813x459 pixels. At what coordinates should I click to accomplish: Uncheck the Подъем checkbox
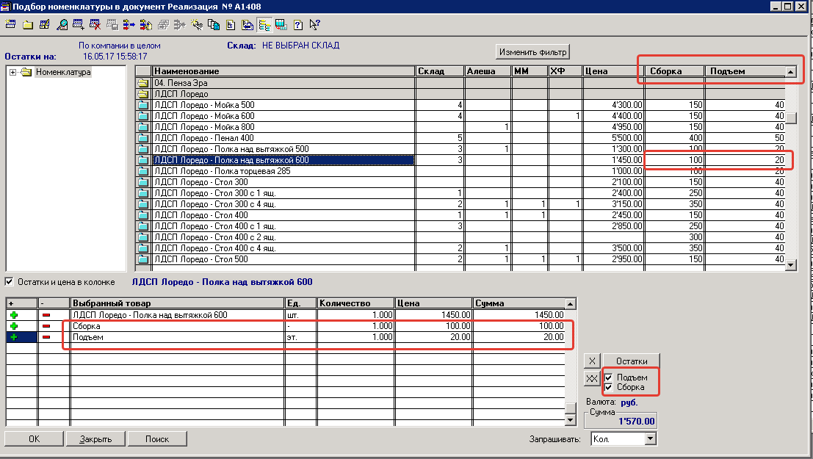[x=608, y=377]
